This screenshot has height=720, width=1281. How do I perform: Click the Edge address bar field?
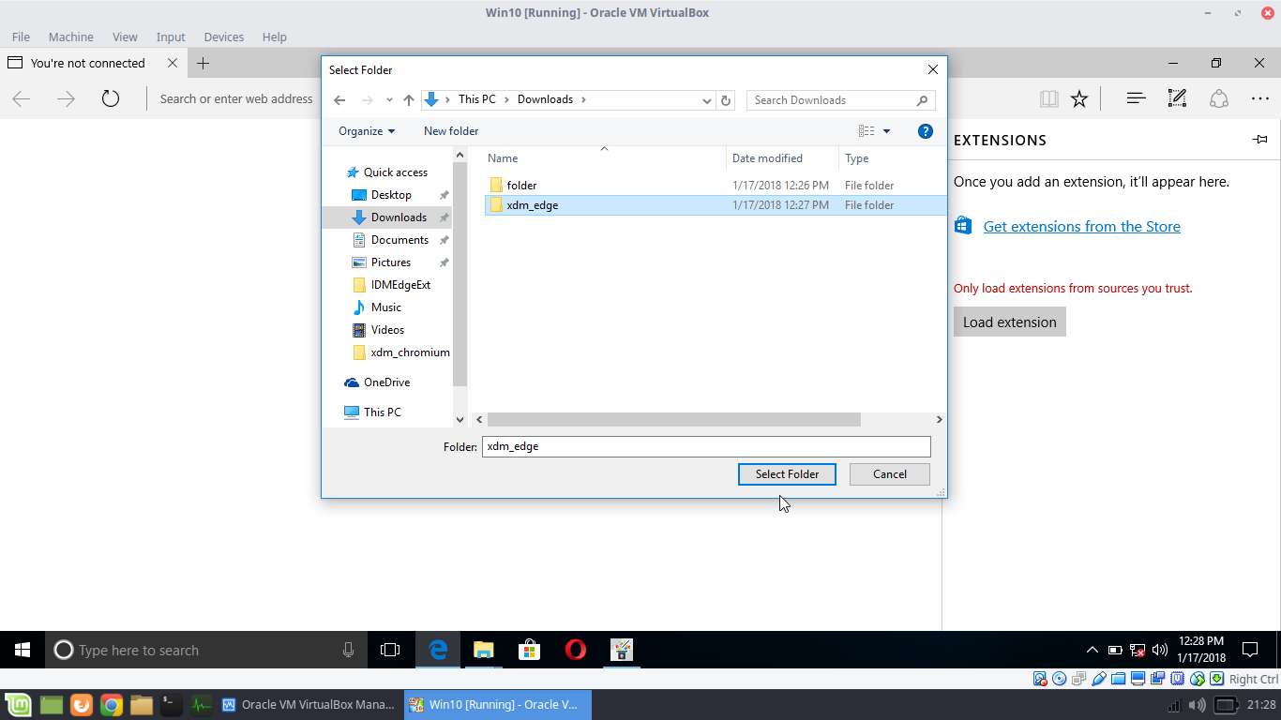click(235, 98)
